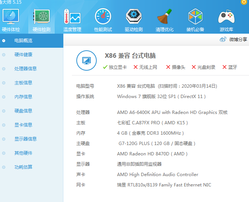Launch the 性能测试 gauge icon

tap(103, 17)
